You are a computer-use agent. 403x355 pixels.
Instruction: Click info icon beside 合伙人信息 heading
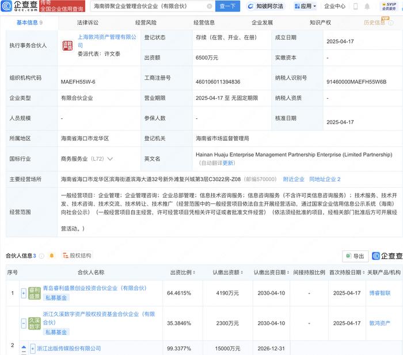pos(41,256)
